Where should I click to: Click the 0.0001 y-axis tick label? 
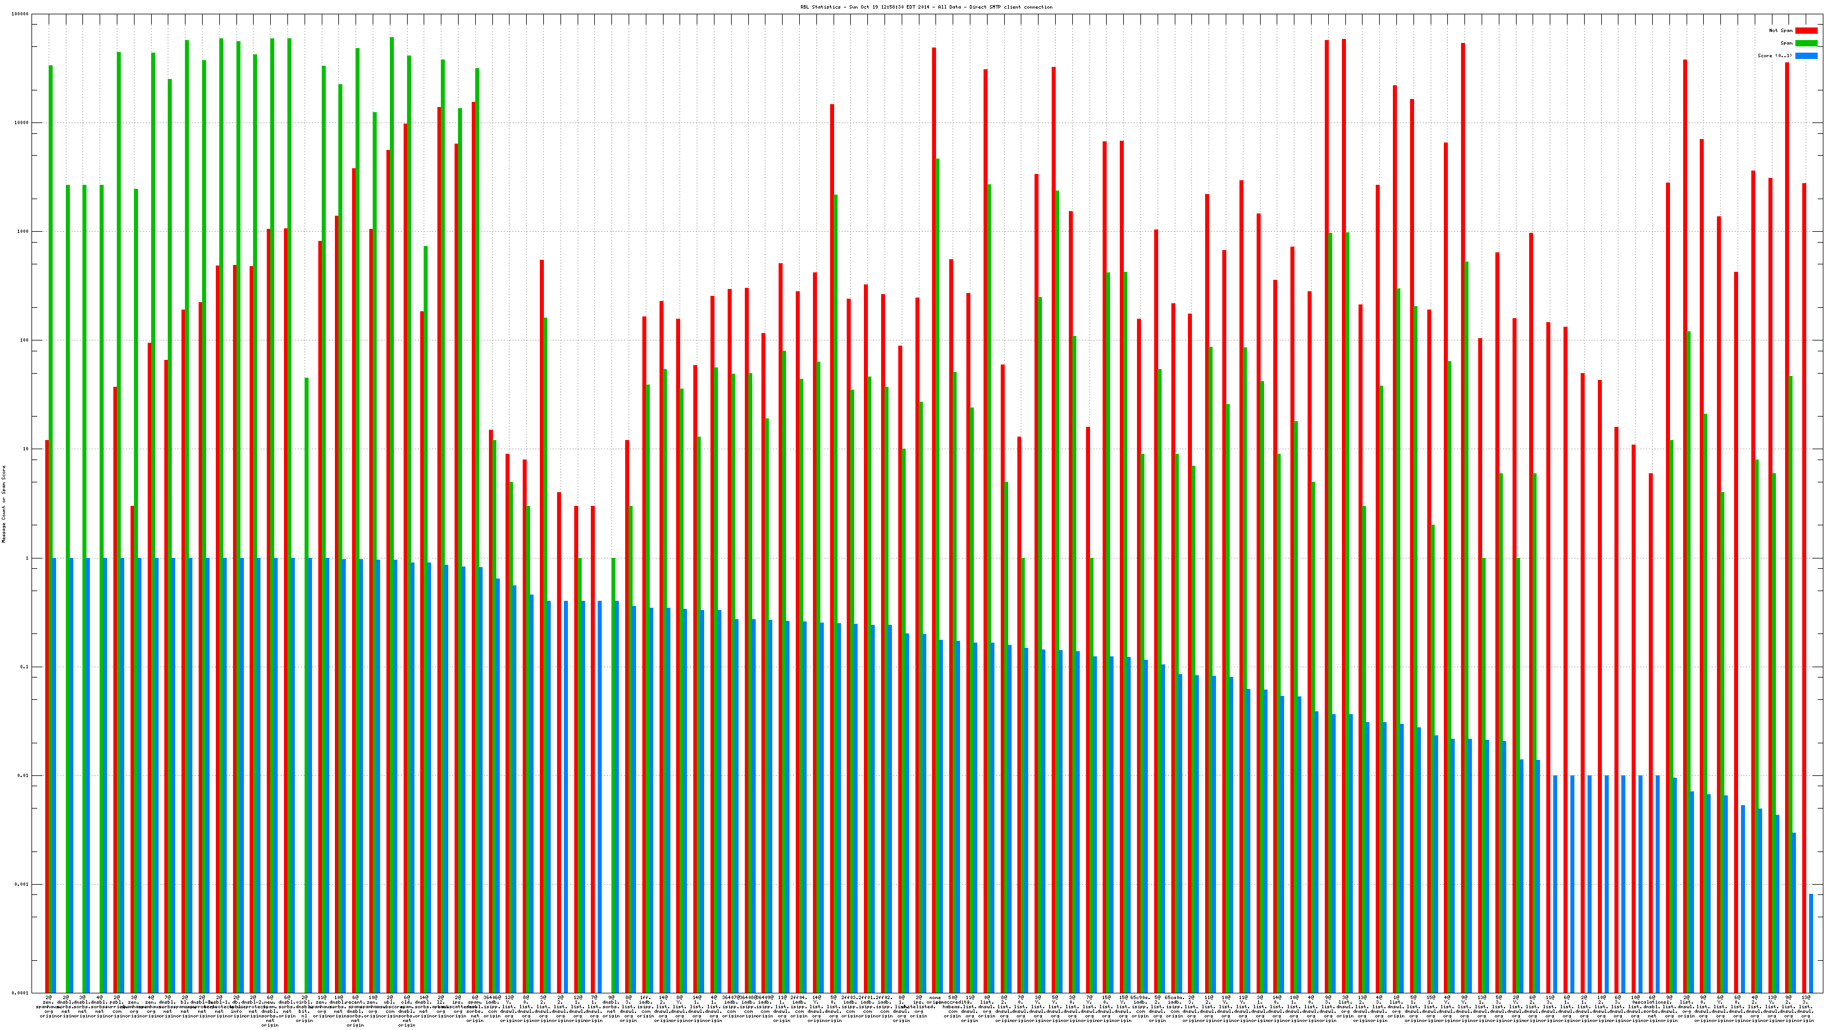click(x=21, y=993)
